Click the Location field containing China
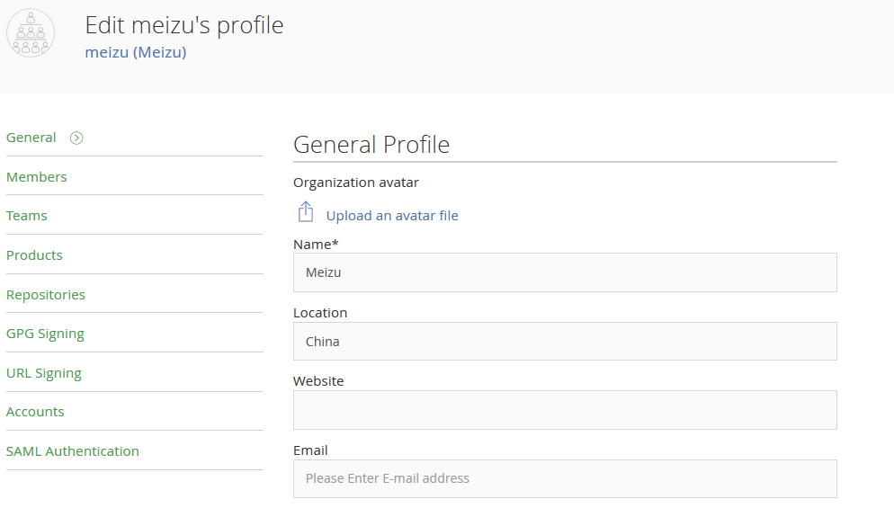The image size is (894, 517). [565, 342]
